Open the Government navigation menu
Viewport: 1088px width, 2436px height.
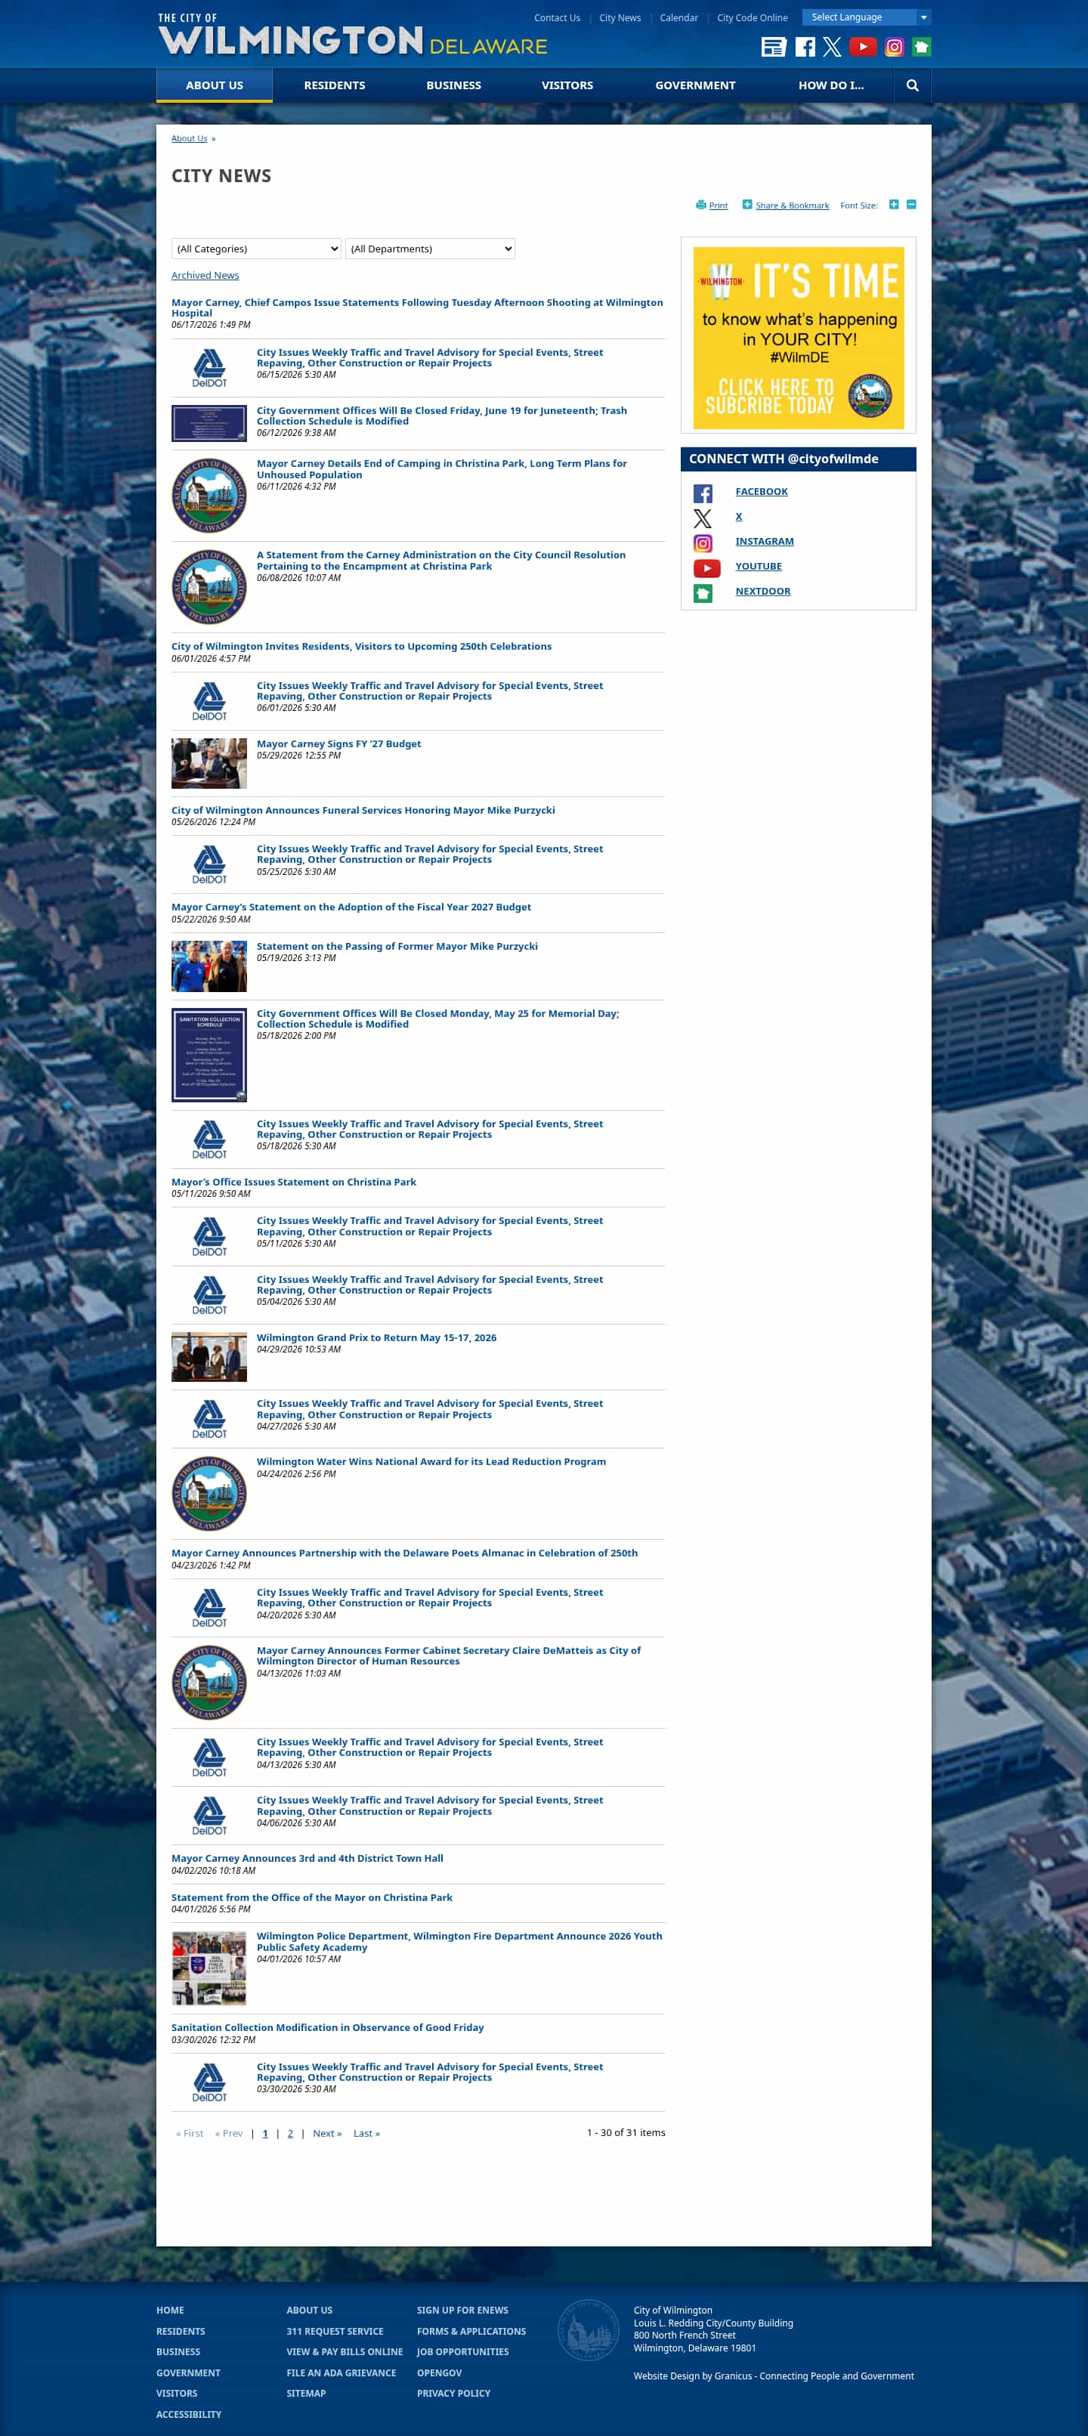695,85
